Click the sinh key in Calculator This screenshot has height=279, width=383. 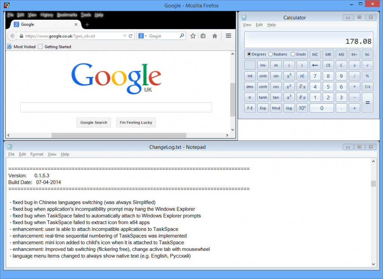tap(263, 76)
